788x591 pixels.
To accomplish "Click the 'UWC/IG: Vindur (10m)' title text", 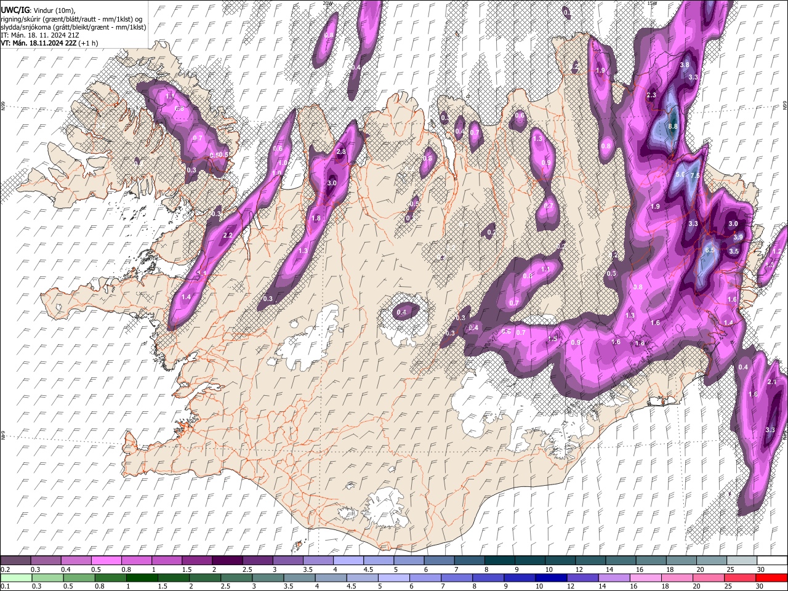I will 39,10.
